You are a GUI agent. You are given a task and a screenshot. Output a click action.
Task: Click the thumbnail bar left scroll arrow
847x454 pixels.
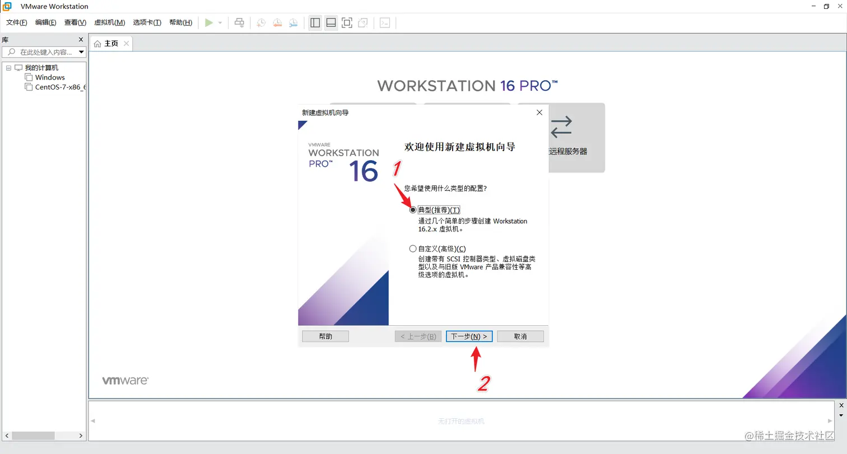click(x=93, y=421)
